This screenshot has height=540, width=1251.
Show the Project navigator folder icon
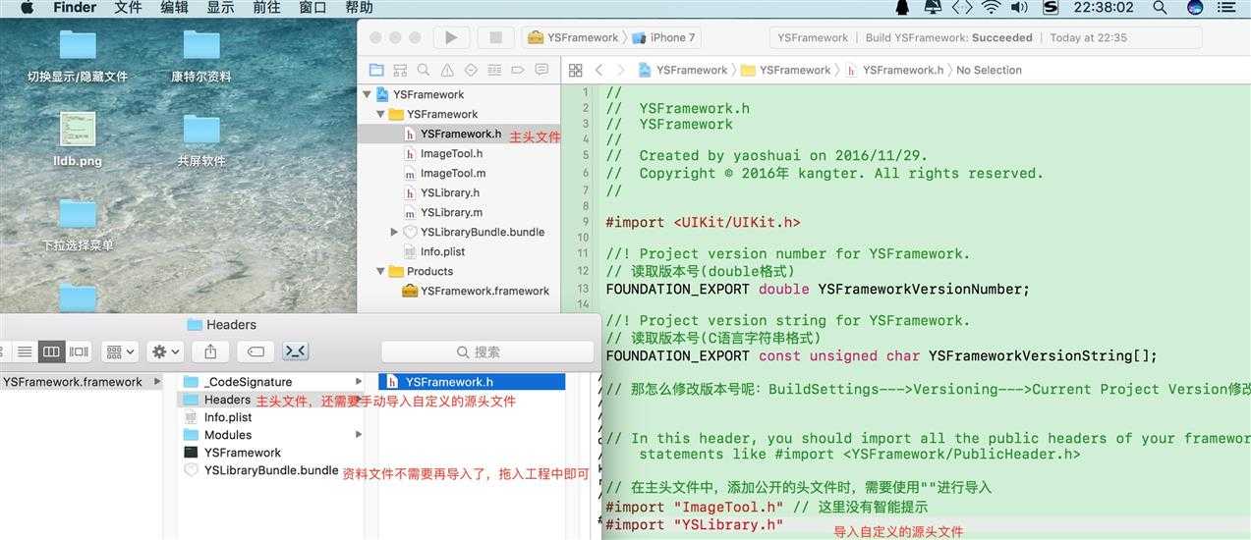(375, 70)
